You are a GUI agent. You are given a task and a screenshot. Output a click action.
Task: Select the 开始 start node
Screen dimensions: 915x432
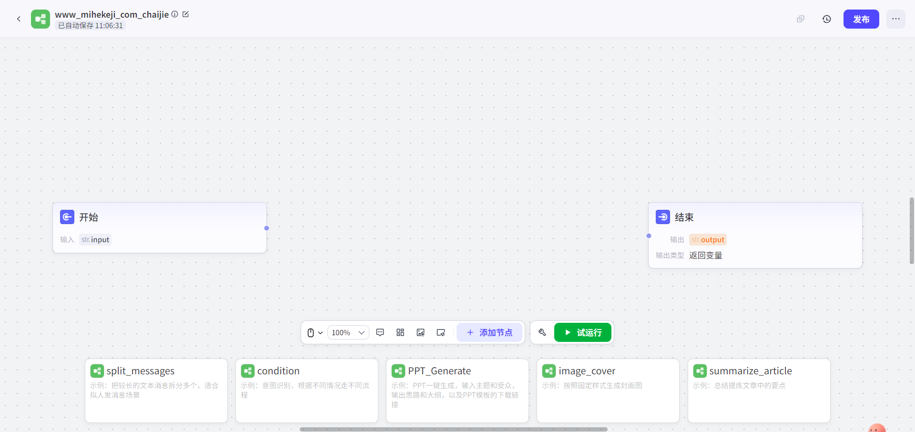(159, 217)
